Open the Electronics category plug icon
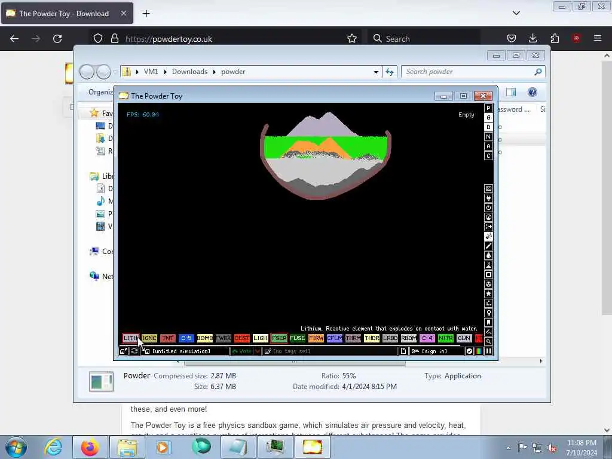 point(488,198)
